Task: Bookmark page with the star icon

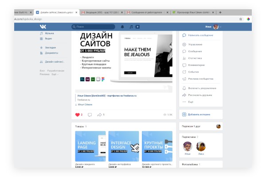Action: pyautogui.click(x=241, y=19)
